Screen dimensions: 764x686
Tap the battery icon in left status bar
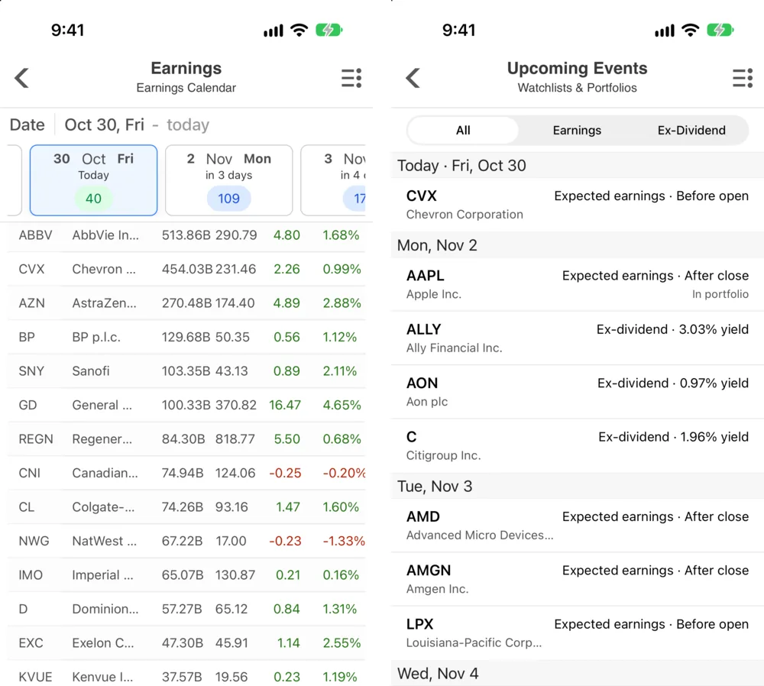click(x=329, y=31)
